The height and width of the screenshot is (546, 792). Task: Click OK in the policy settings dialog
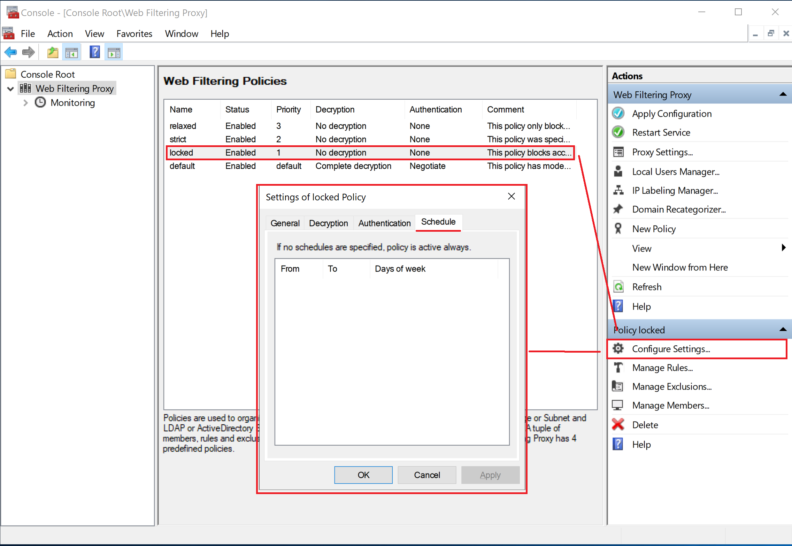363,475
